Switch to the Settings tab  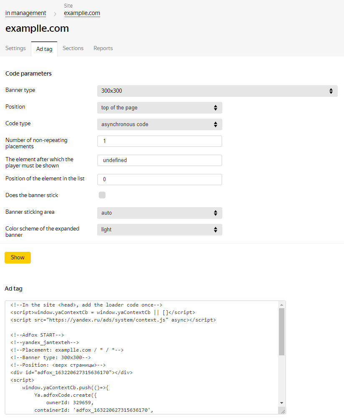click(15, 48)
